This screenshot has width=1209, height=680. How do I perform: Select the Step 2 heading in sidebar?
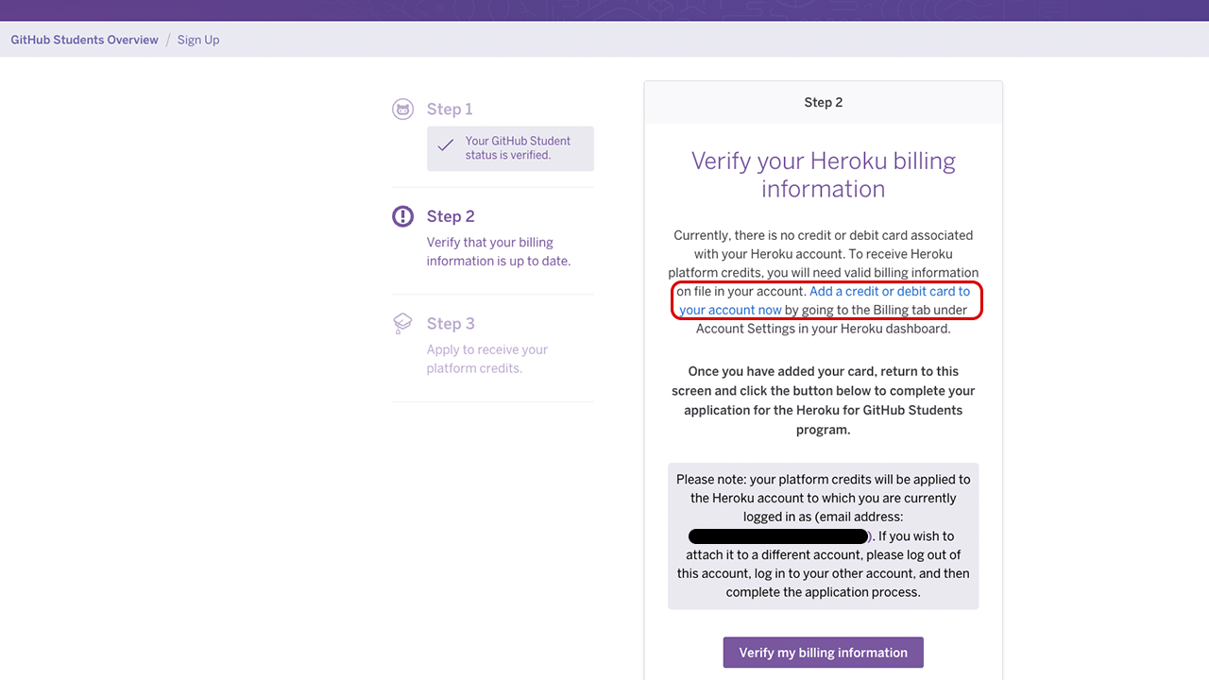click(x=451, y=216)
